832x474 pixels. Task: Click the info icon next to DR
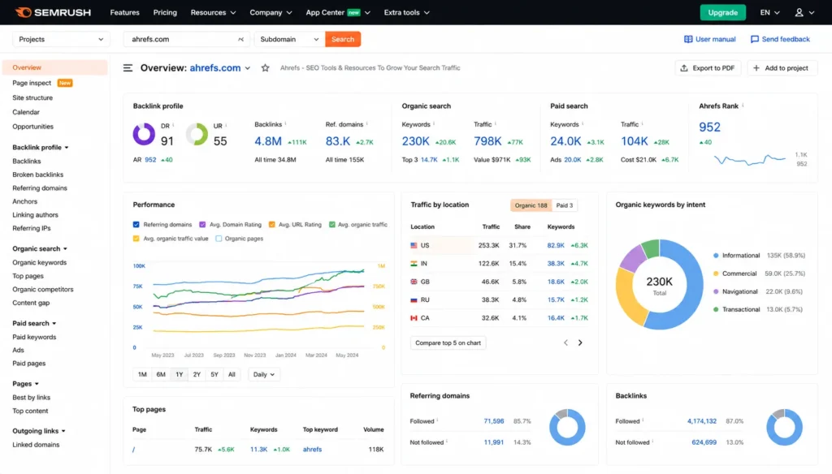pyautogui.click(x=174, y=126)
